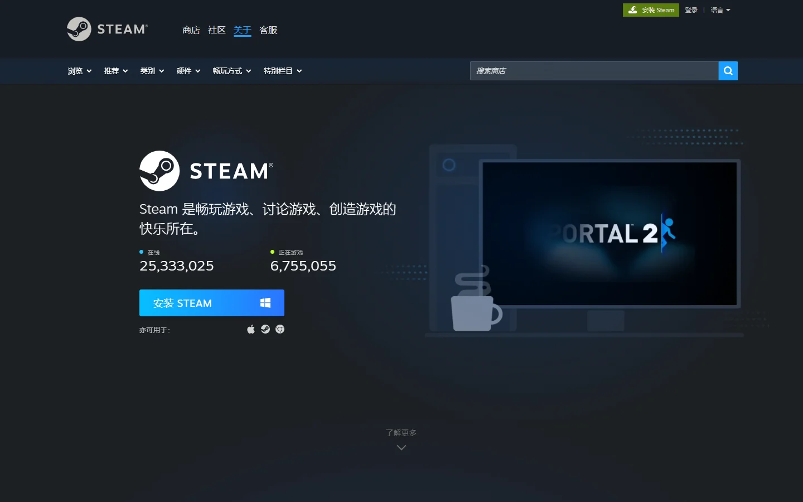Click the blue 安装 STEAM download button
The width and height of the screenshot is (803, 502).
[212, 303]
